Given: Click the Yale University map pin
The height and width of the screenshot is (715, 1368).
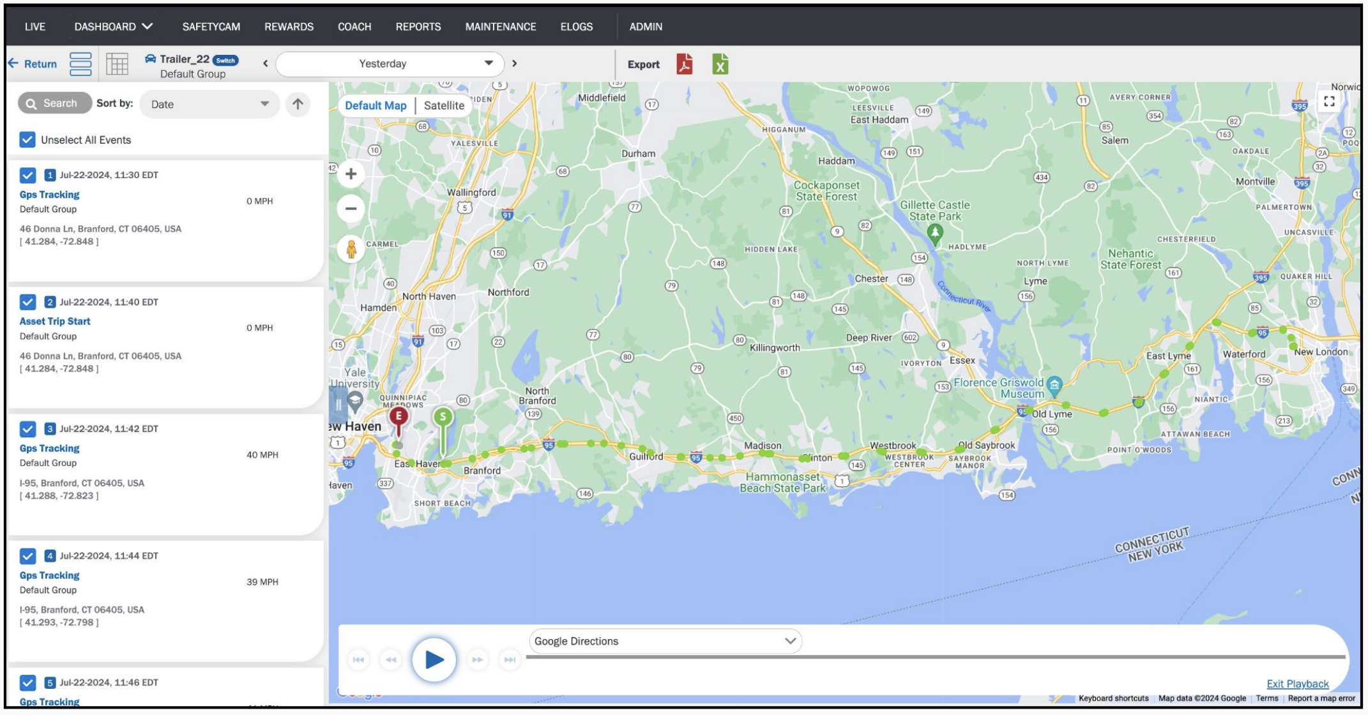Looking at the screenshot, I should pos(355,402).
